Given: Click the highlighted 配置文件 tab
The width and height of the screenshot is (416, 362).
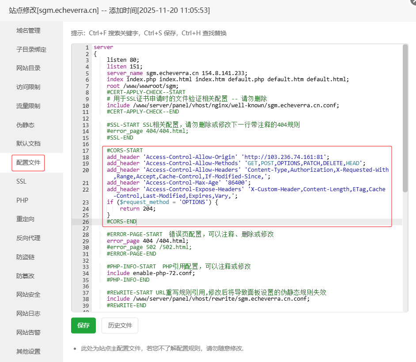Looking at the screenshot, I should (28, 162).
